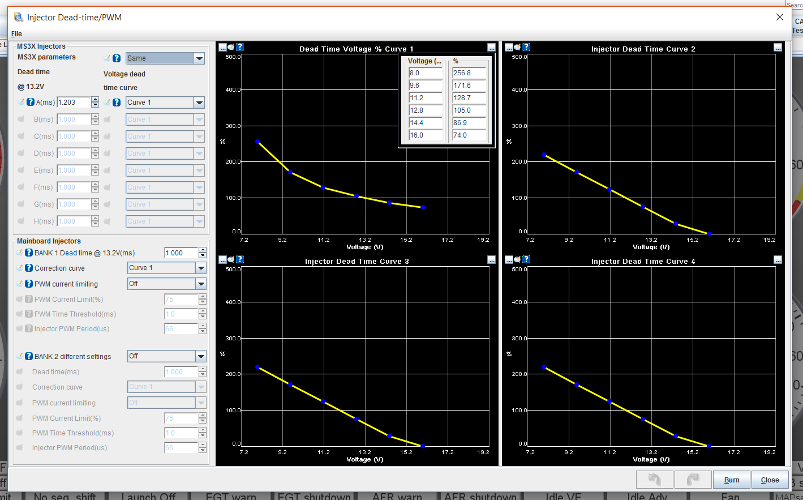Click notes icon on Dead Time Curve 2 graph
Viewport: 803px width, 500px height.
pos(517,47)
